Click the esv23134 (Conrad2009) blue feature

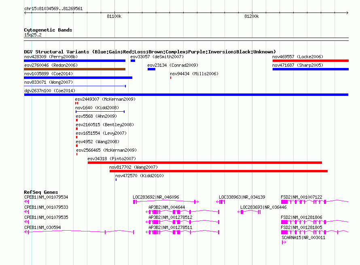151,69
